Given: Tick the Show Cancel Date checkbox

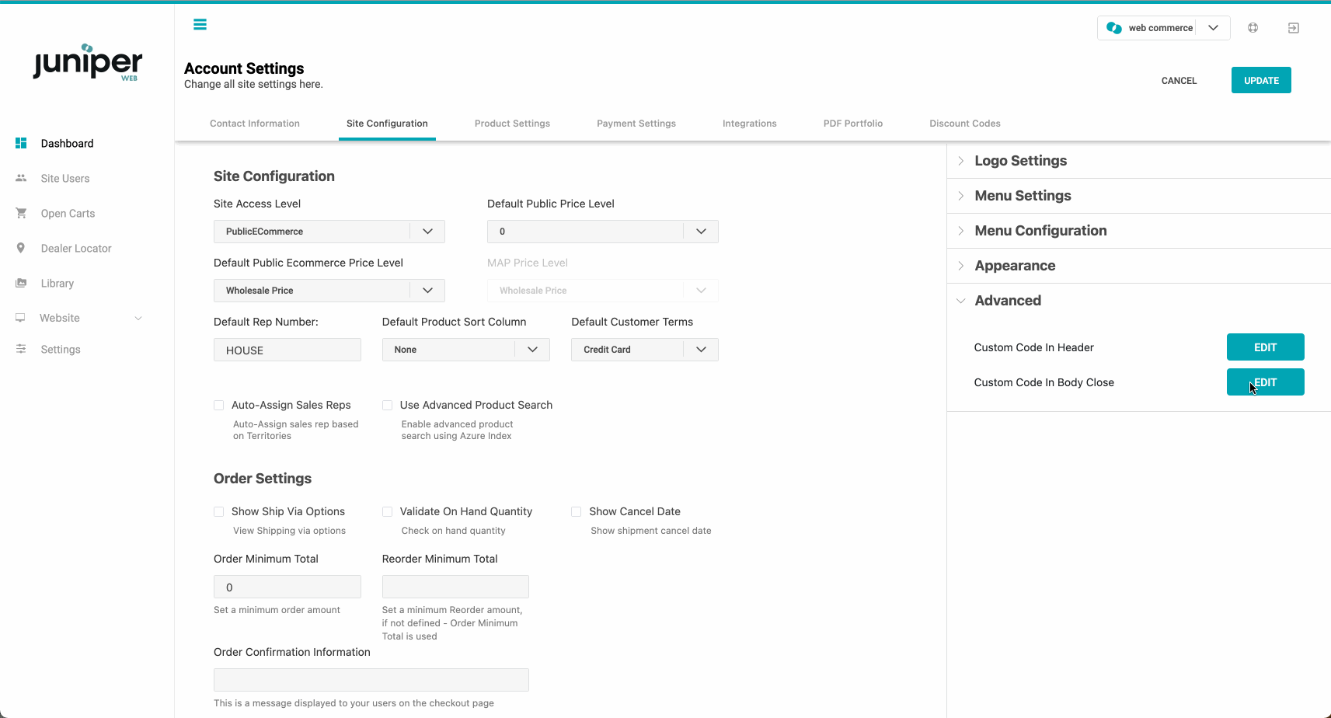Looking at the screenshot, I should click(x=577, y=511).
